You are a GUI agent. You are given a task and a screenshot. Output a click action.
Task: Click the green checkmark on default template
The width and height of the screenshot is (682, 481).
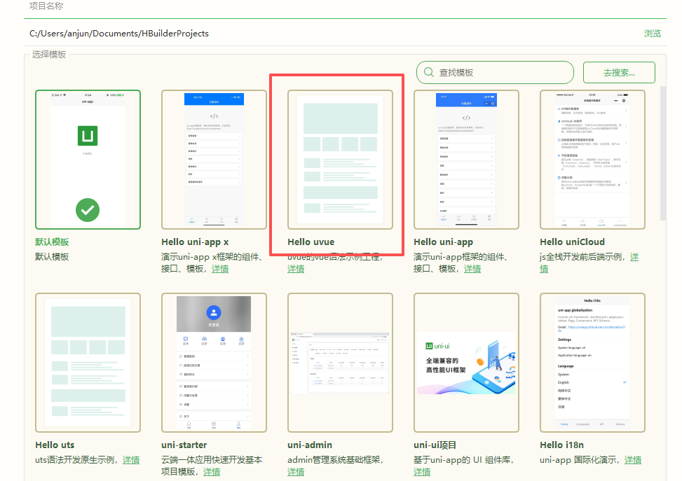point(88,209)
